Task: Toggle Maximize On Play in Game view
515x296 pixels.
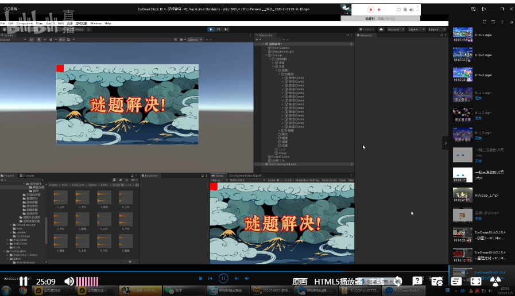Action: [307, 180]
